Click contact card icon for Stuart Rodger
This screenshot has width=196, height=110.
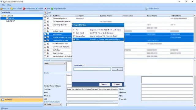48,53
